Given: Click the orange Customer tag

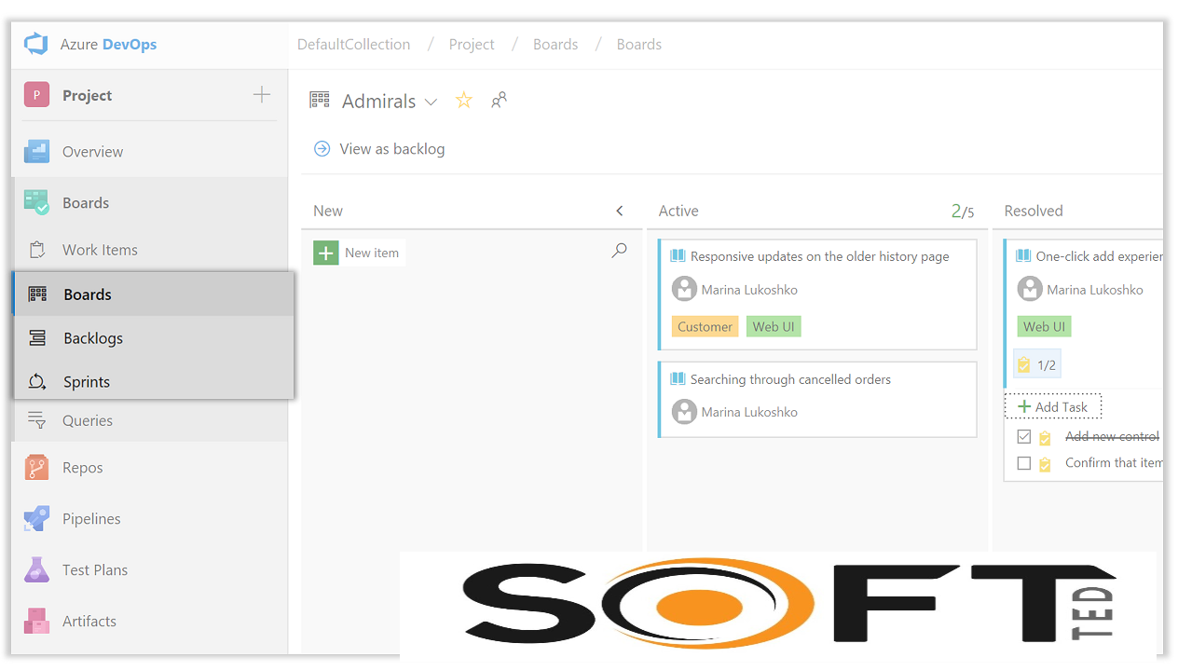Looking at the screenshot, I should click(x=705, y=326).
